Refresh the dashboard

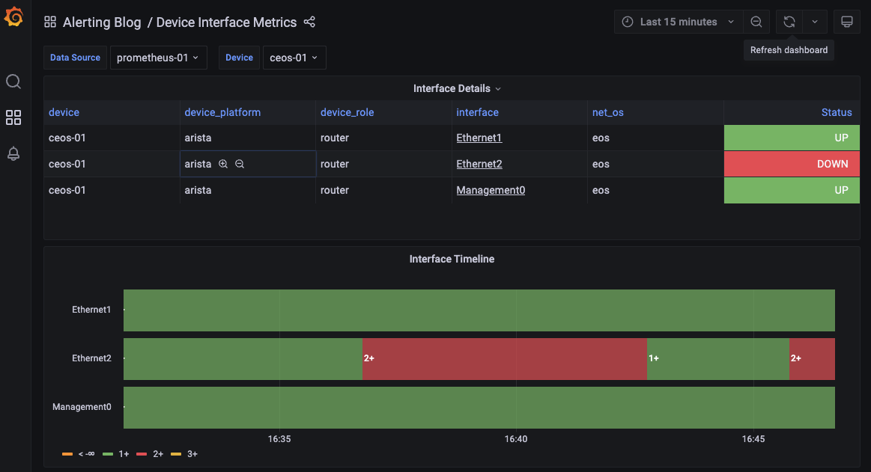coord(789,22)
